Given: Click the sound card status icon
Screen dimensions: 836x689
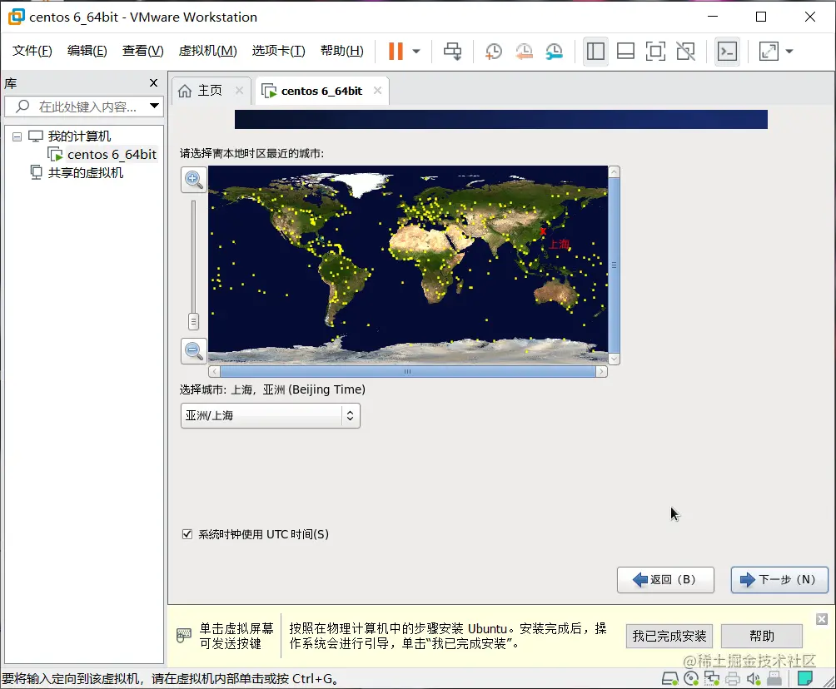Looking at the screenshot, I should pyautogui.click(x=754, y=678).
